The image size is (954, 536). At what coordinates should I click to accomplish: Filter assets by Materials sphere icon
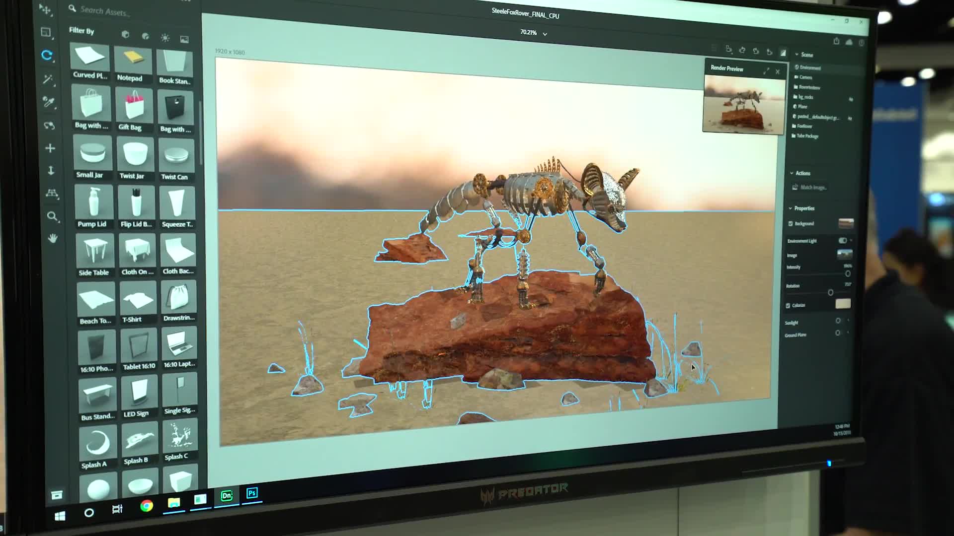pos(145,36)
